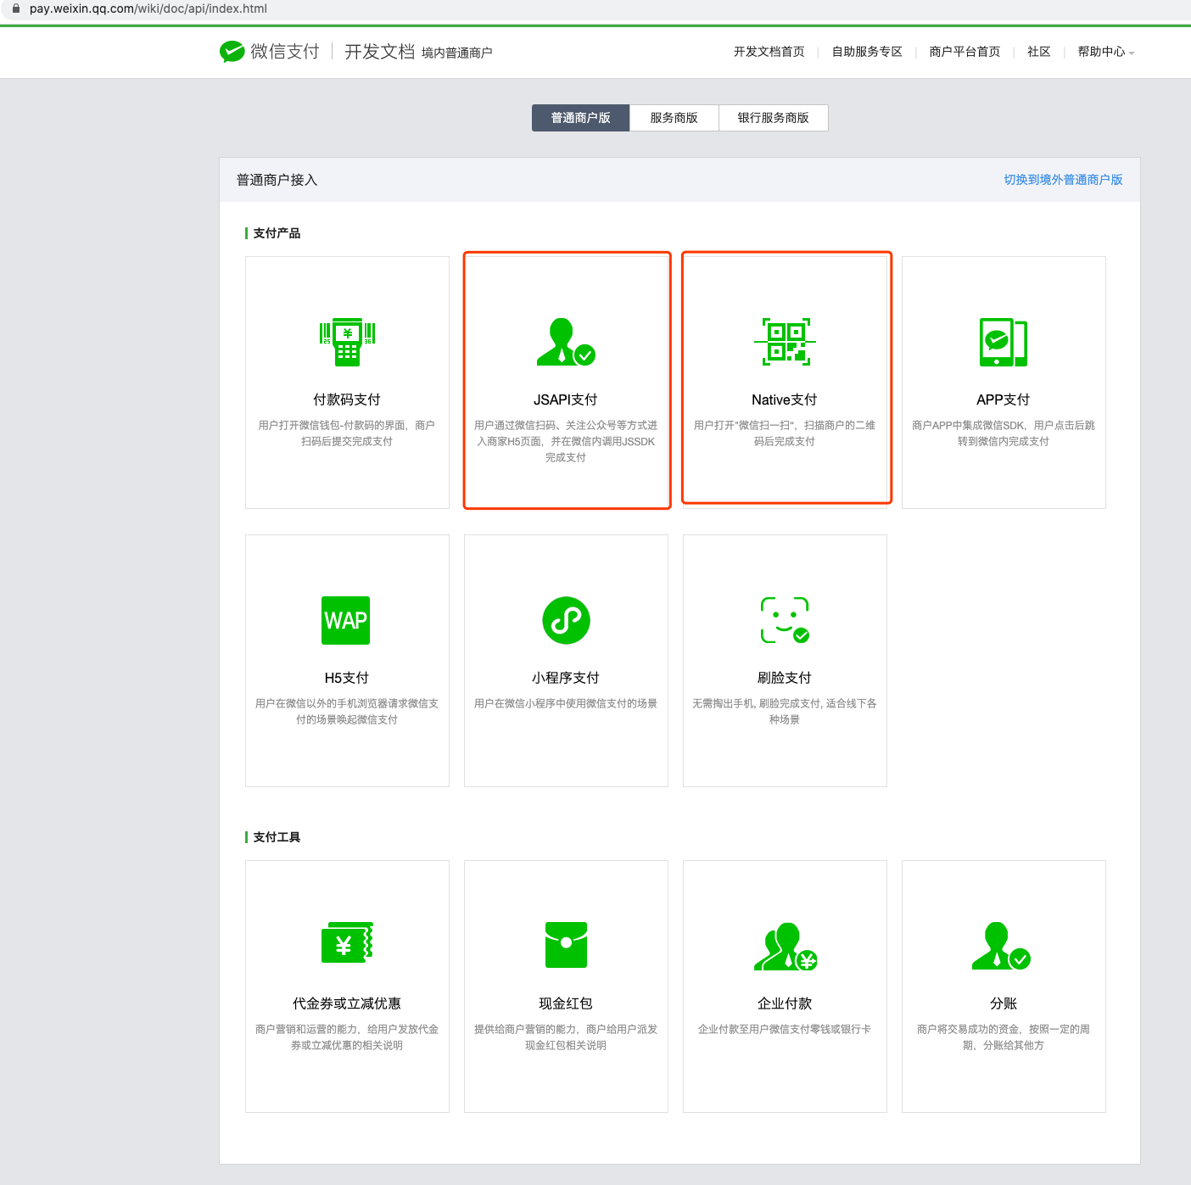Click the Native支付 QR code icon
Screen dimensions: 1191x1185
pos(785,342)
